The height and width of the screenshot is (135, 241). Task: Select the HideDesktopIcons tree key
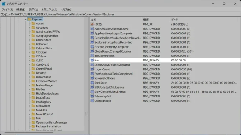coord(47,94)
